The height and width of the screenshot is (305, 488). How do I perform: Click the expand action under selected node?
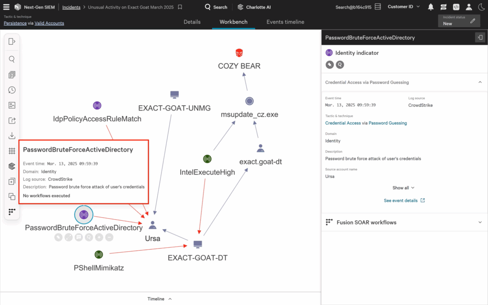click(x=69, y=237)
